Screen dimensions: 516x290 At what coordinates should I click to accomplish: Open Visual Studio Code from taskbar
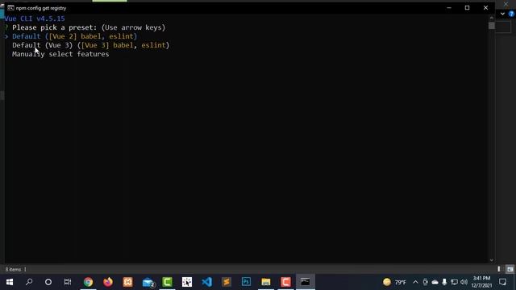click(x=206, y=282)
